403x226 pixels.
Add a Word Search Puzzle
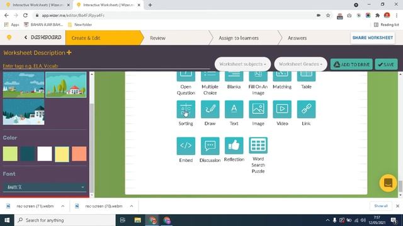pyautogui.click(x=258, y=146)
